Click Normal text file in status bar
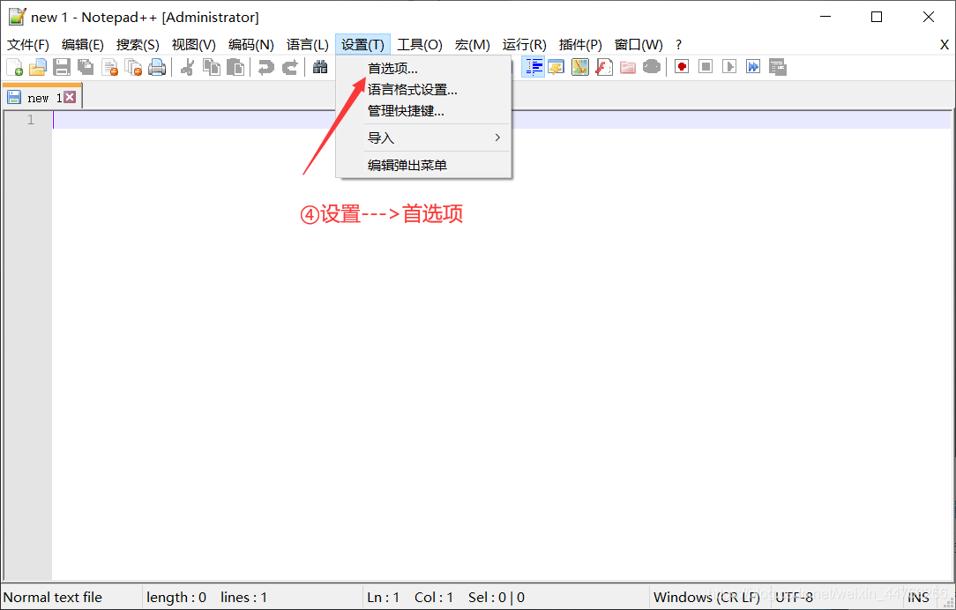The width and height of the screenshot is (956, 610). pyautogui.click(x=53, y=597)
